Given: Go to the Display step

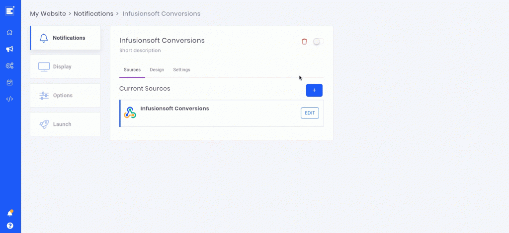Looking at the screenshot, I should pos(65,66).
